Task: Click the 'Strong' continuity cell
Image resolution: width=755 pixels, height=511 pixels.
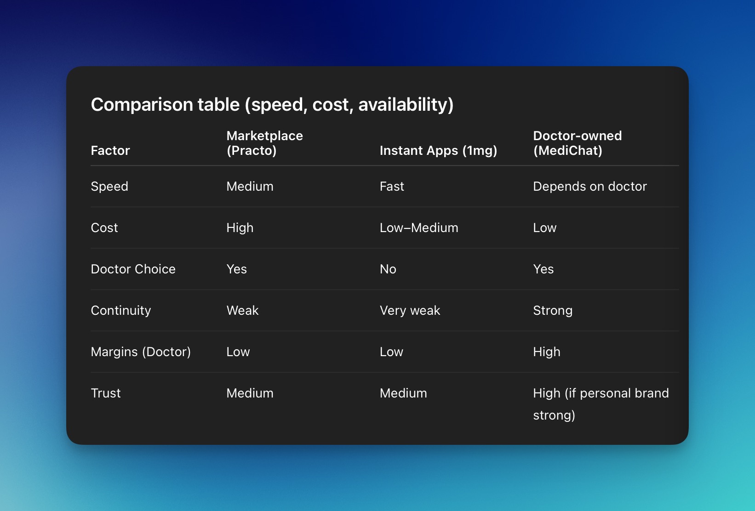Action: [x=552, y=311]
